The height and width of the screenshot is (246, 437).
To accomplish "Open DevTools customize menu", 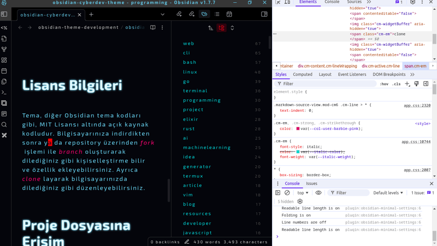I will click(x=422, y=2).
